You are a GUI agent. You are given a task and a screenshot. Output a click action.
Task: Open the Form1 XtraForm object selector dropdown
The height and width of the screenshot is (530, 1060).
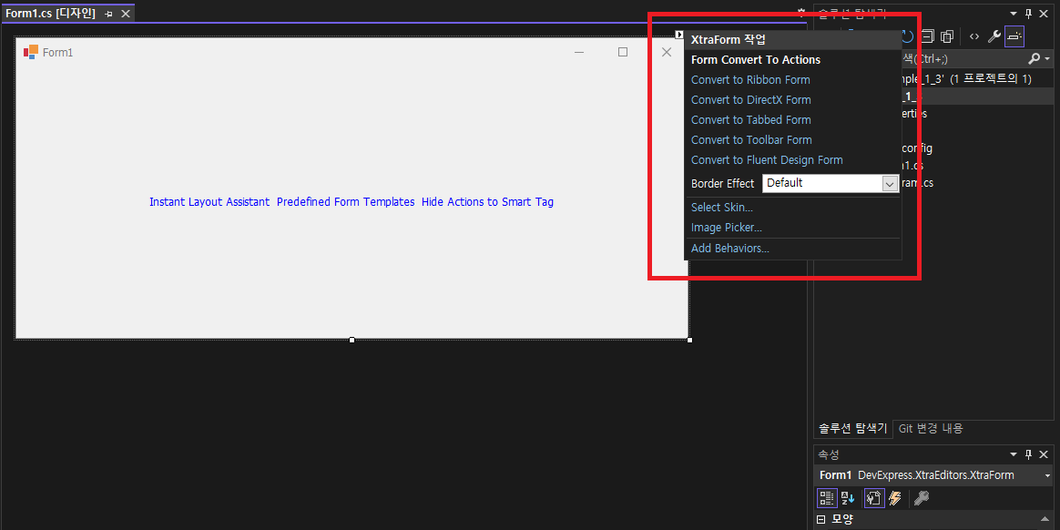(x=1047, y=475)
